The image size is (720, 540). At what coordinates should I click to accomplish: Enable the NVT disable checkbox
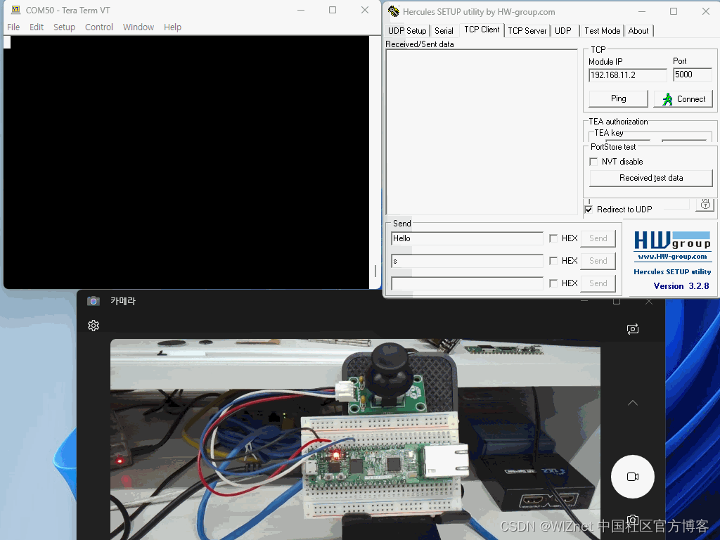593,161
